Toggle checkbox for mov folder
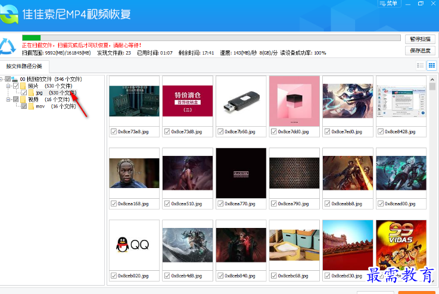This screenshot has height=294, width=439. (24, 107)
